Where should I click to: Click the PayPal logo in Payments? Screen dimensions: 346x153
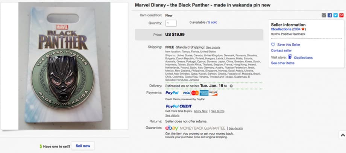click(172, 92)
